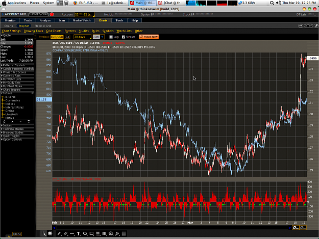This screenshot has width=319, height=239.
Task: Select the vertical time lines tool
Action: click(x=104, y=234)
